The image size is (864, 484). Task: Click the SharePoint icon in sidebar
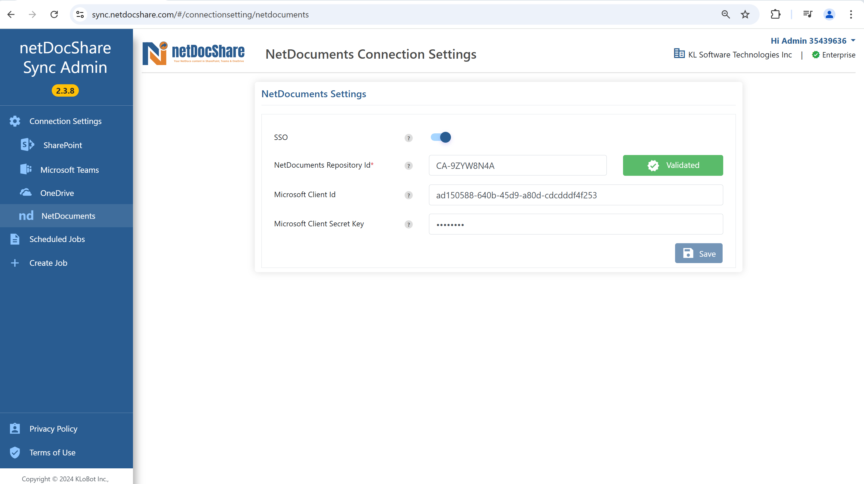point(27,145)
